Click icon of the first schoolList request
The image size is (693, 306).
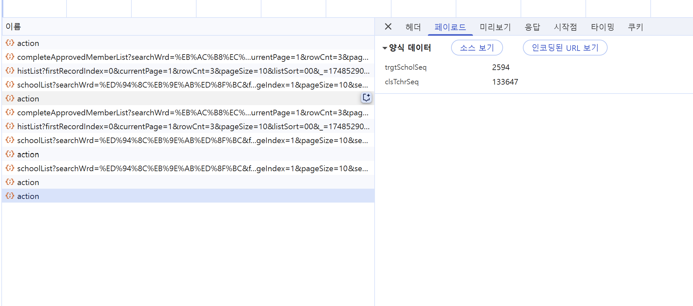click(x=10, y=85)
